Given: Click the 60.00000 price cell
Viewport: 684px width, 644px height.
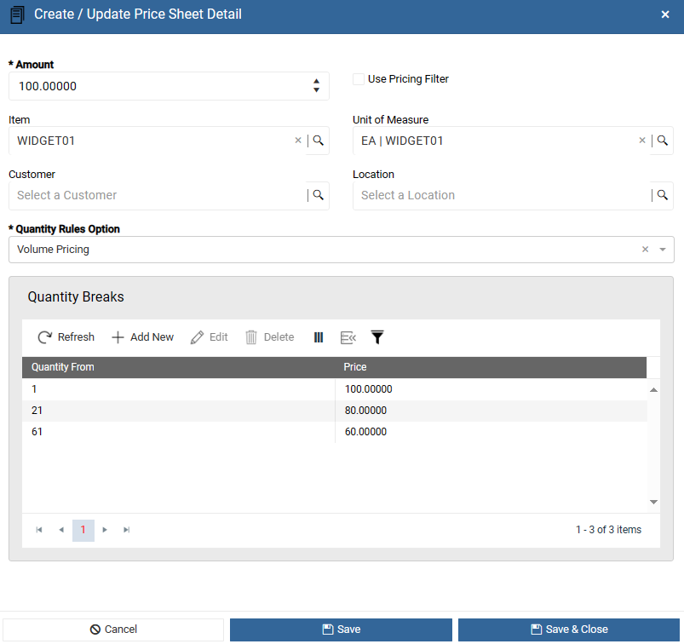Looking at the screenshot, I should tap(491, 432).
